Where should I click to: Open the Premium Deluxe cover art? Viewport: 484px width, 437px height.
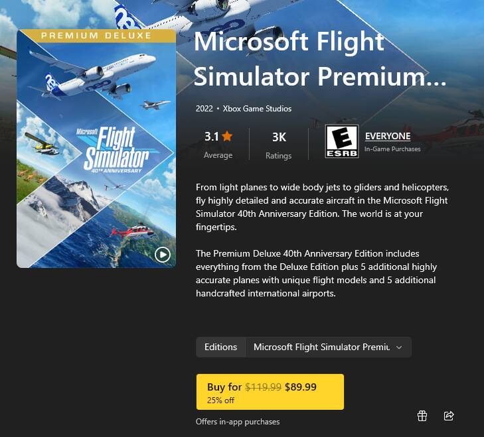[96, 149]
